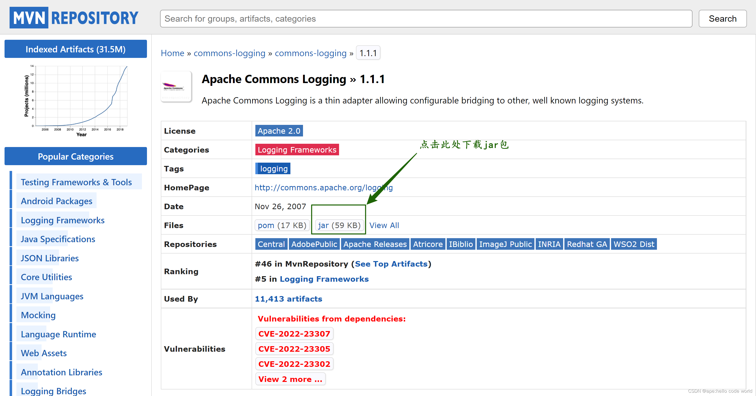Click the Search button
This screenshot has width=756, height=396.
[722, 19]
